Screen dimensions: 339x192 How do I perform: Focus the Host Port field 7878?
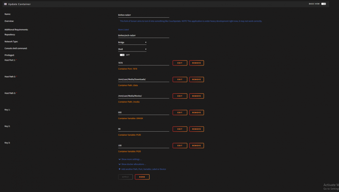[143, 63]
